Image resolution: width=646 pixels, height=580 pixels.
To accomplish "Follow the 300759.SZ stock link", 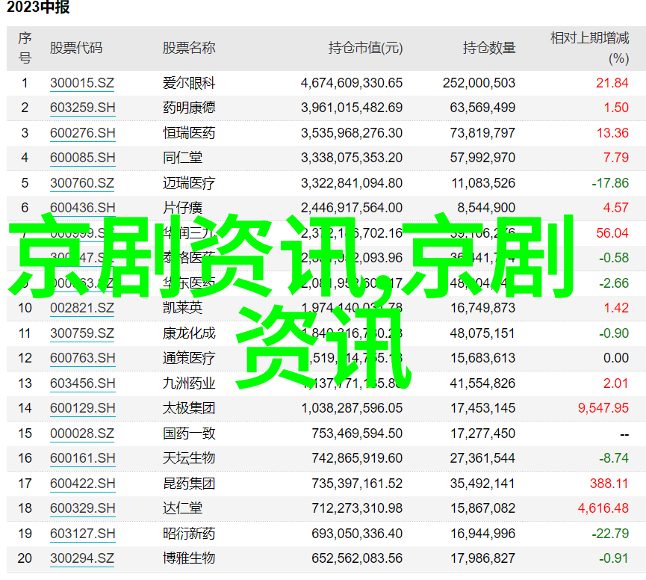I will point(82,333).
